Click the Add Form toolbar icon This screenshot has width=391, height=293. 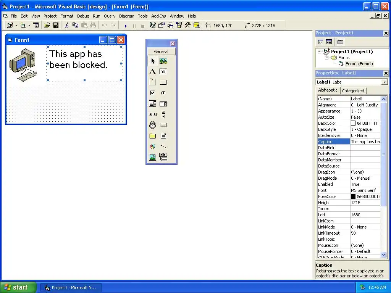tap(23, 26)
